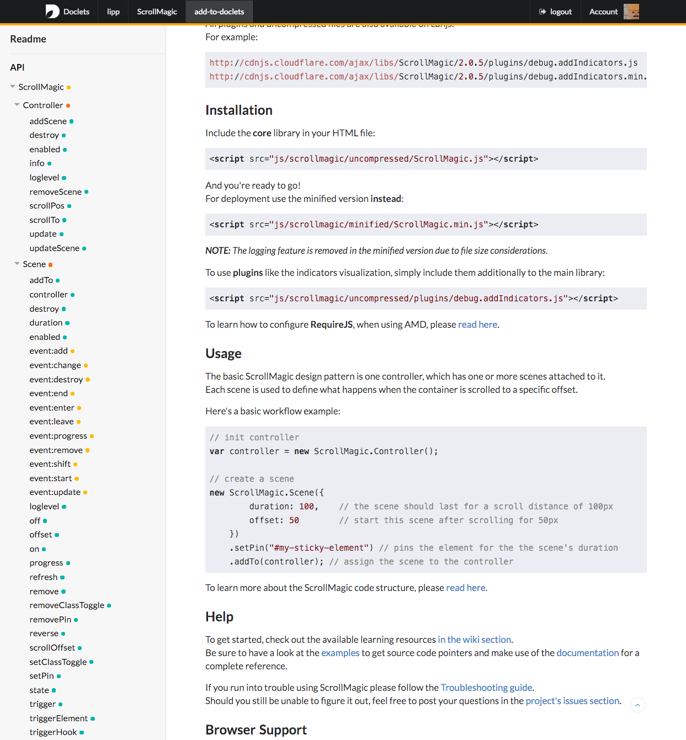Screen dimensions: 686x740
Task: Follow the project's issues section link
Action: (x=572, y=701)
